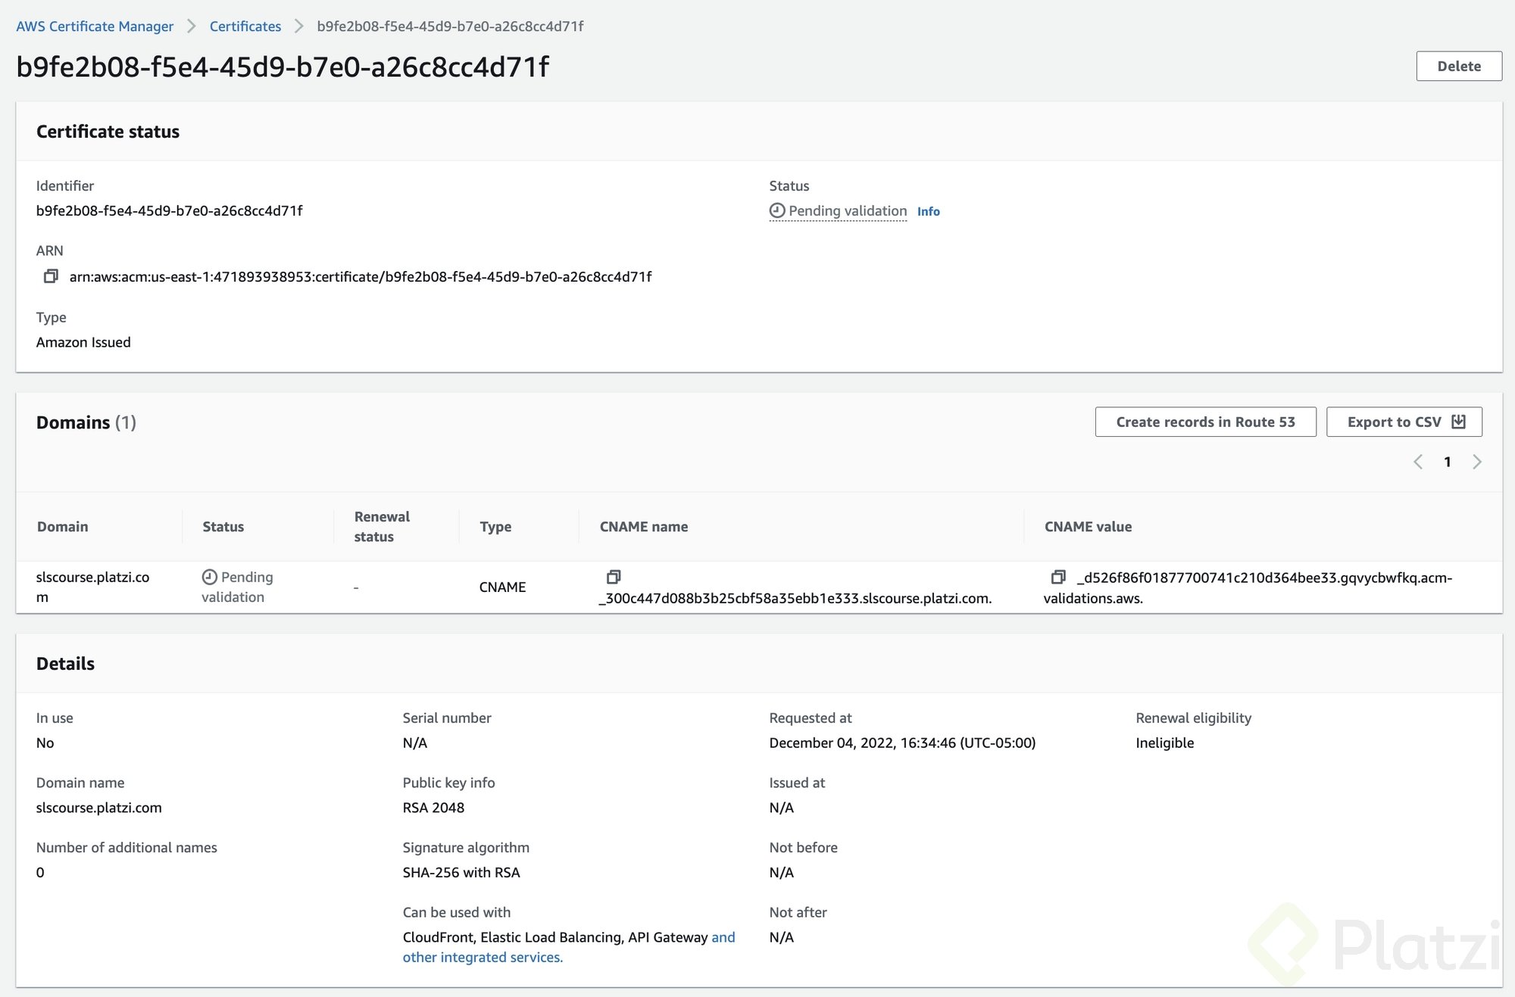Delete this certificate
The image size is (1515, 997).
[1459, 66]
